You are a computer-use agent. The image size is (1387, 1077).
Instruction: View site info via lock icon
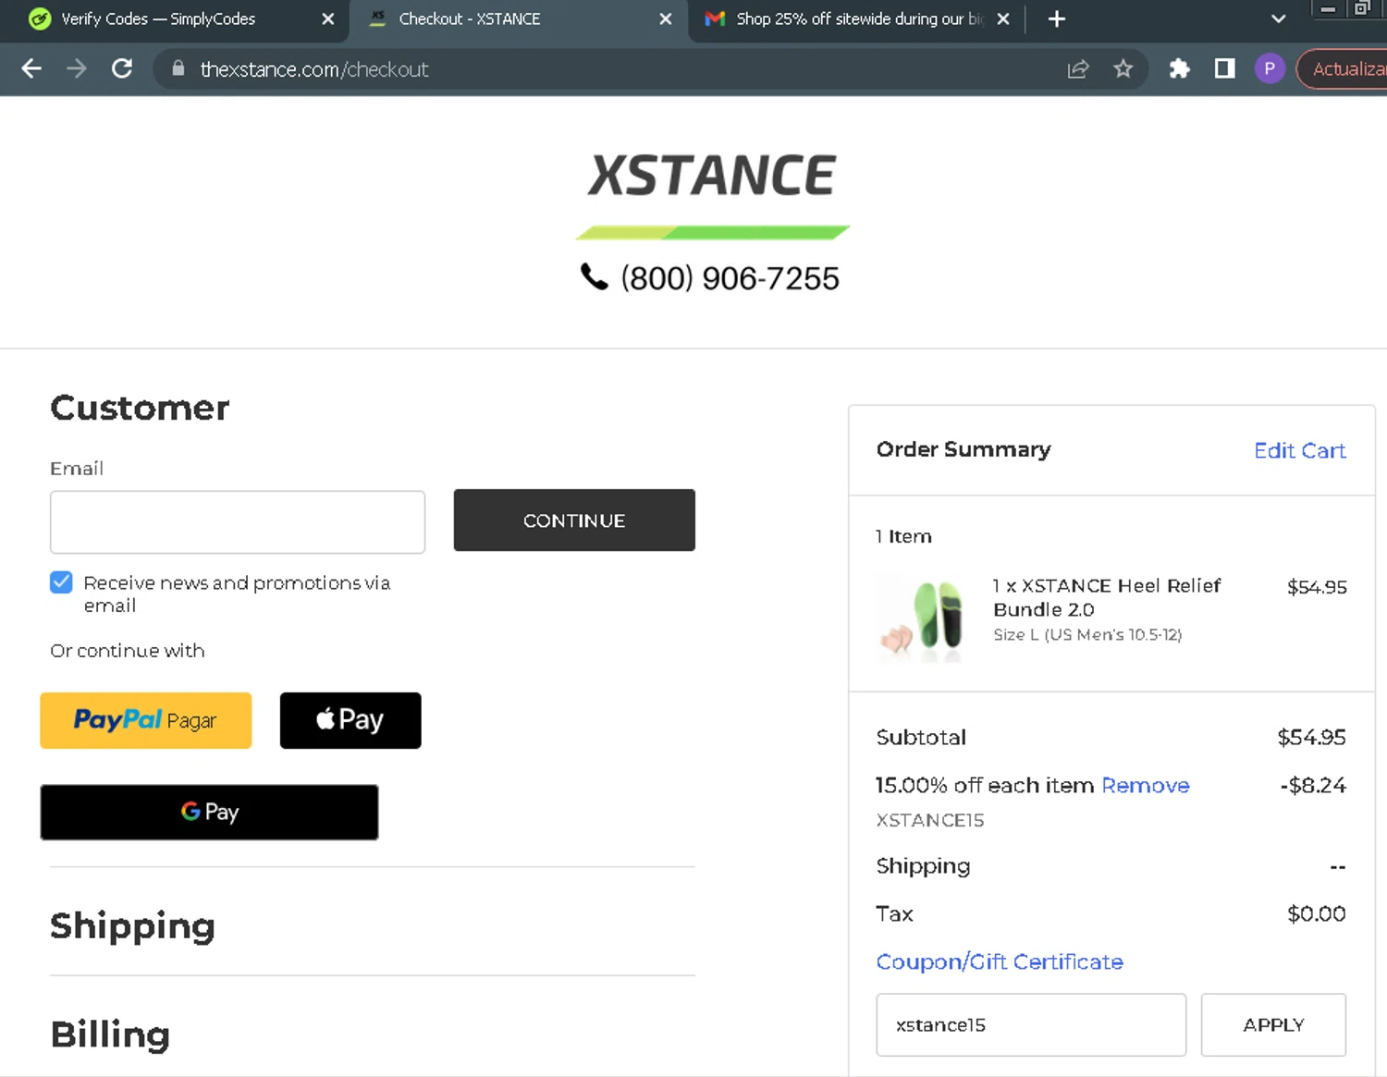[178, 68]
